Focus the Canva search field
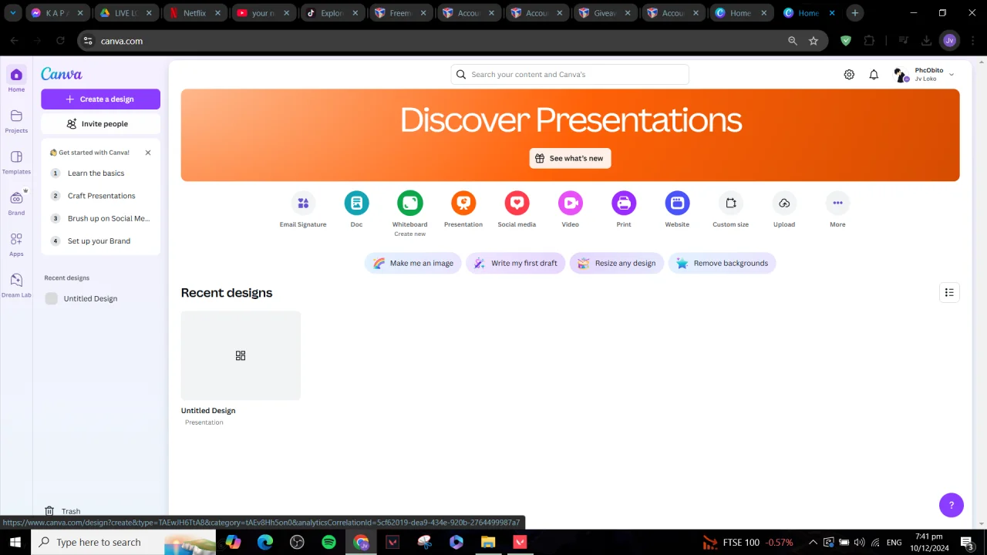Image resolution: width=987 pixels, height=555 pixels. pos(570,75)
